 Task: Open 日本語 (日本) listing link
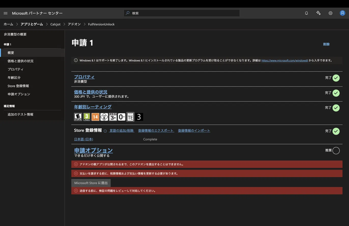[83, 139]
